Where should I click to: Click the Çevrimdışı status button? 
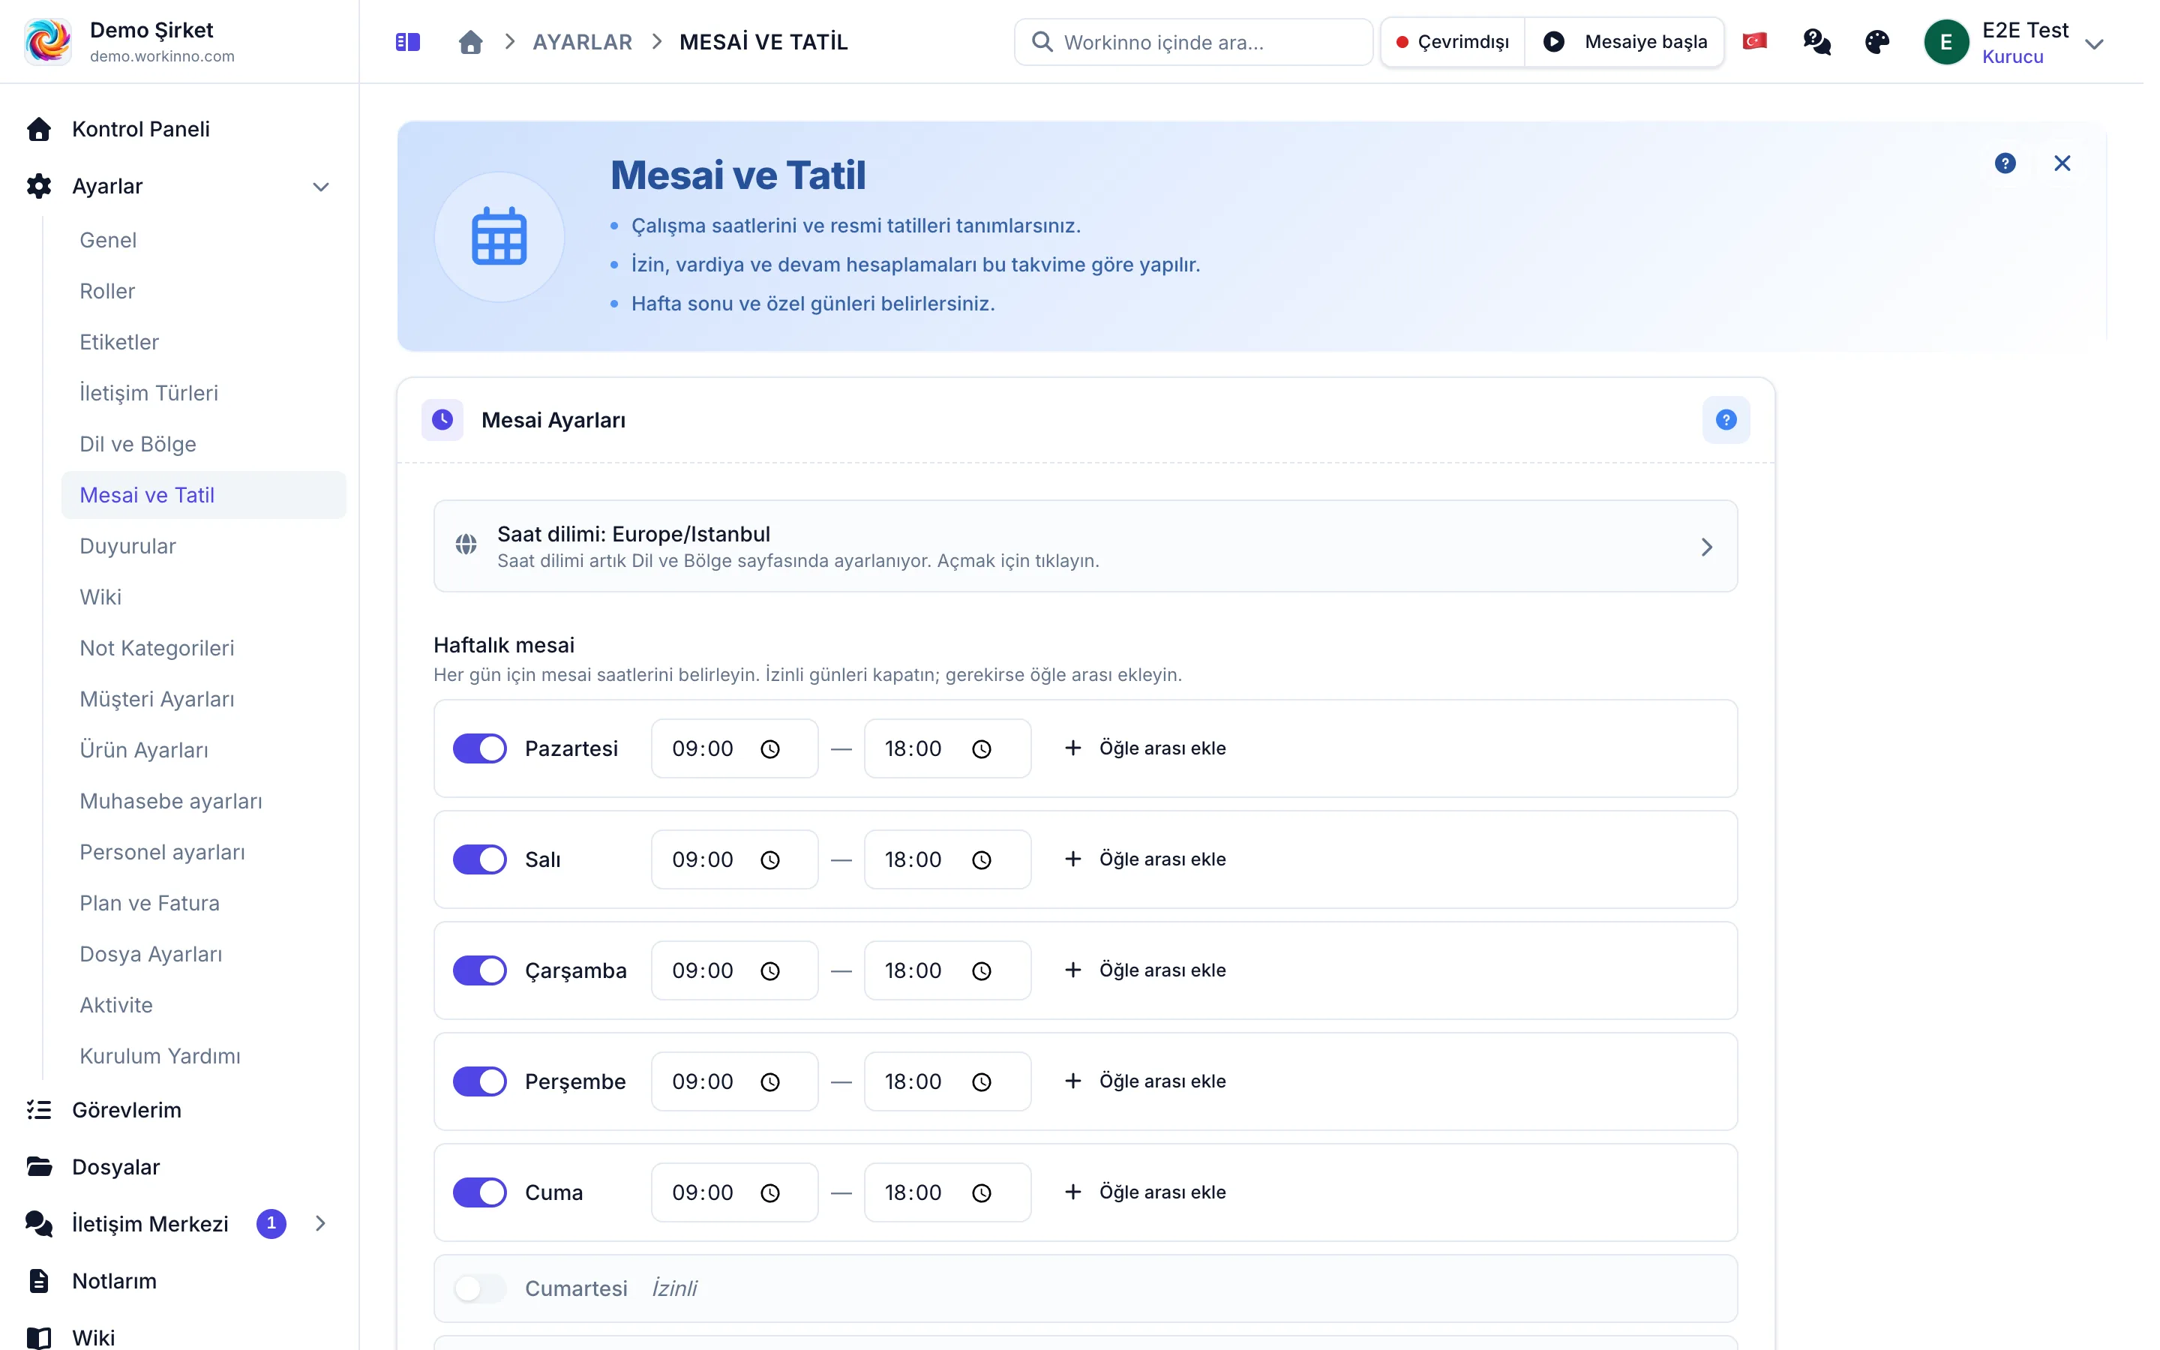[x=1453, y=42]
